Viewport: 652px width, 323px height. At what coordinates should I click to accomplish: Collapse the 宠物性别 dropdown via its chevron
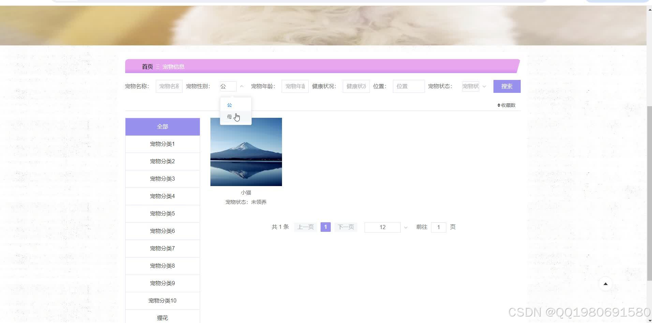(x=242, y=86)
